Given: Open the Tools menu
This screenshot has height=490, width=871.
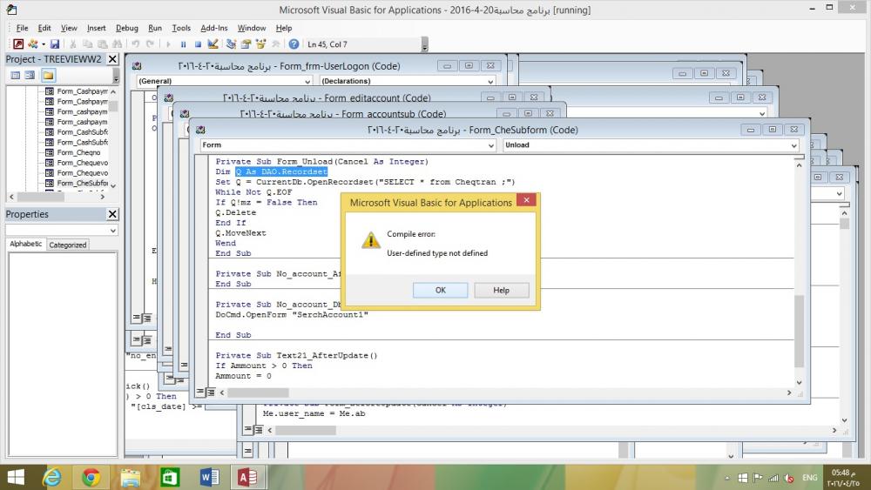Looking at the screenshot, I should coord(181,28).
